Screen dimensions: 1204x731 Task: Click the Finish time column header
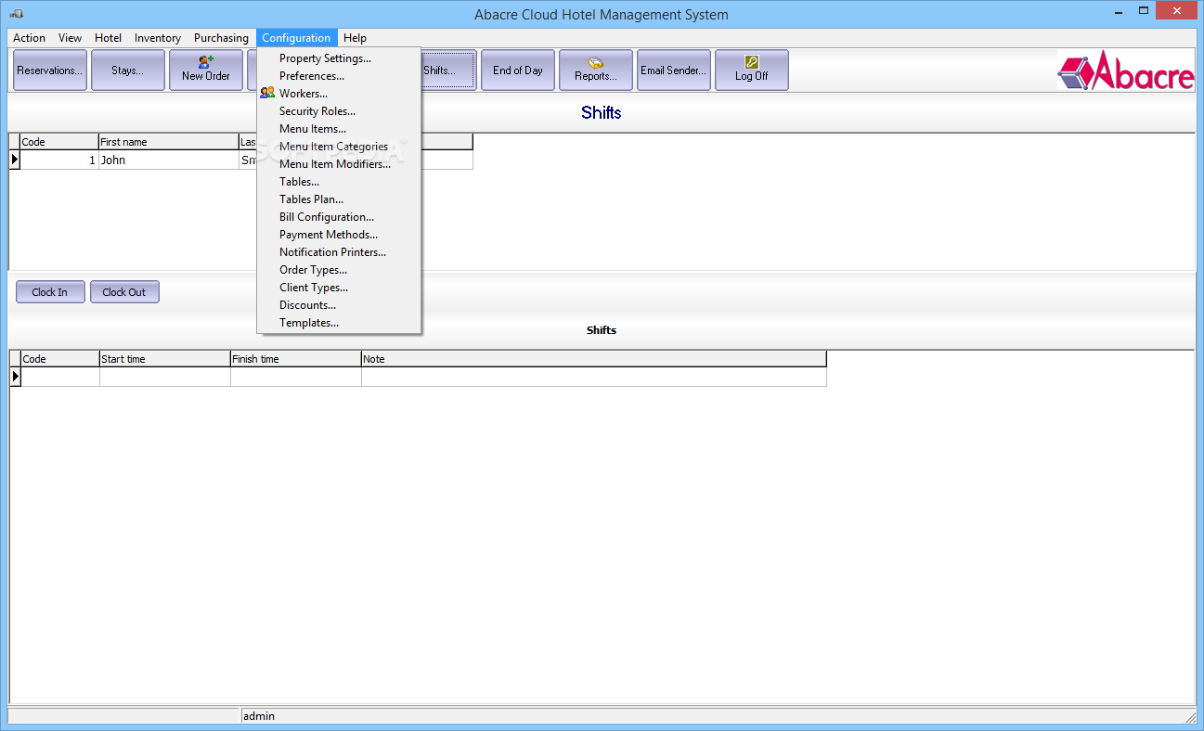click(296, 359)
